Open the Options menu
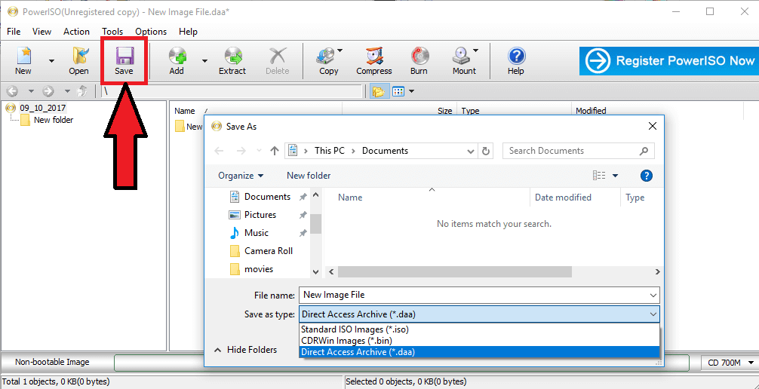759x389 pixels. [x=151, y=32]
